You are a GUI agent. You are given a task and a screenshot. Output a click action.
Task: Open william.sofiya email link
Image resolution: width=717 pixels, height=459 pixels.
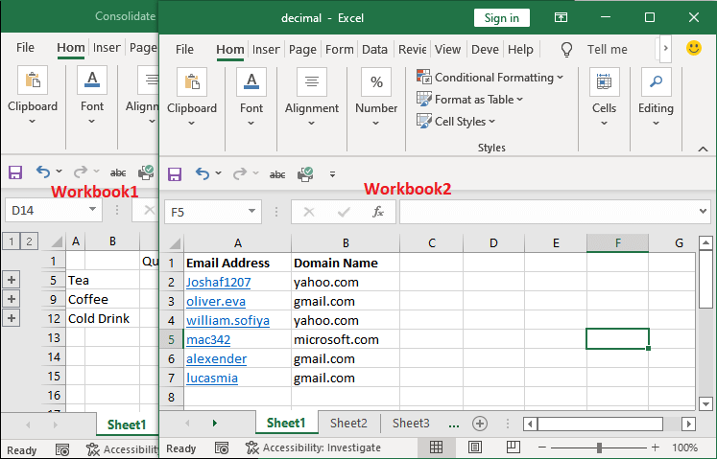(227, 321)
